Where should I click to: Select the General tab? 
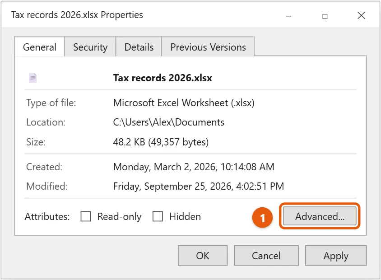(x=40, y=47)
